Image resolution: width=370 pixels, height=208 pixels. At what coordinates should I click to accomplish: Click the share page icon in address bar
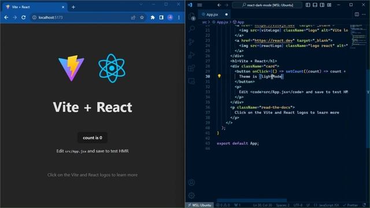pyautogui.click(x=133, y=17)
